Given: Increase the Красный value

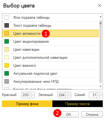Looking at the screenshot, I should click(x=32, y=94).
